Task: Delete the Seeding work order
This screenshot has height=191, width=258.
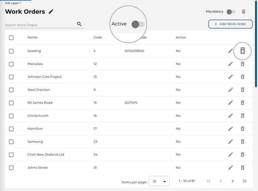Action: click(243, 51)
